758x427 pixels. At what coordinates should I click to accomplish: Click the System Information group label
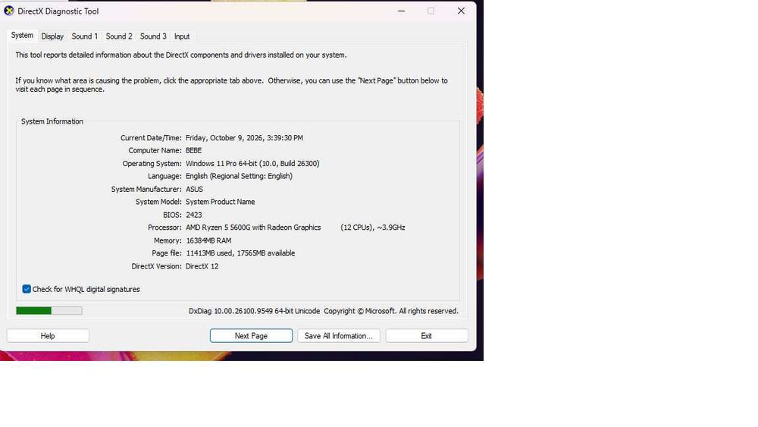[52, 121]
